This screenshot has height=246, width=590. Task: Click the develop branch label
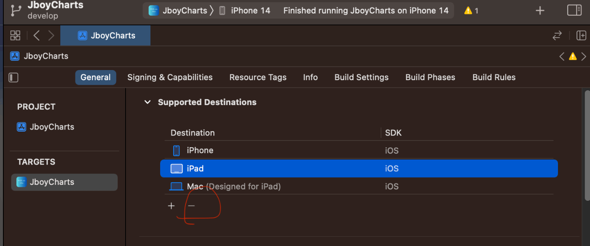[x=43, y=16]
